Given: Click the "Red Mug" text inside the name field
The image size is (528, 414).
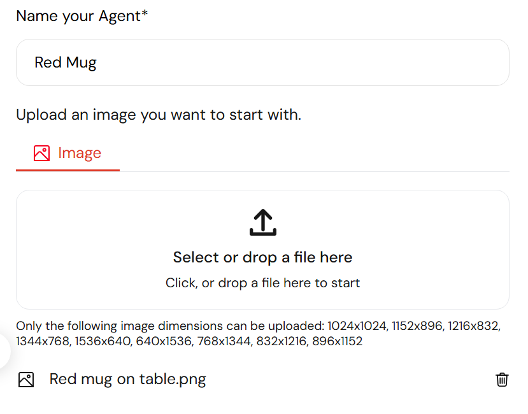Looking at the screenshot, I should click(66, 62).
